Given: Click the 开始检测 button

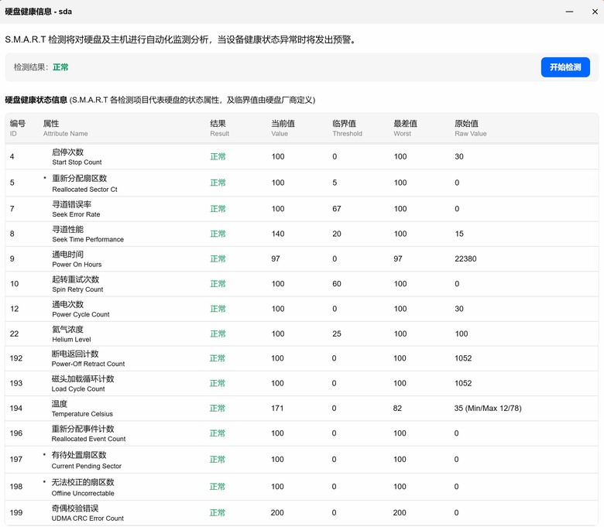Looking at the screenshot, I should point(565,67).
